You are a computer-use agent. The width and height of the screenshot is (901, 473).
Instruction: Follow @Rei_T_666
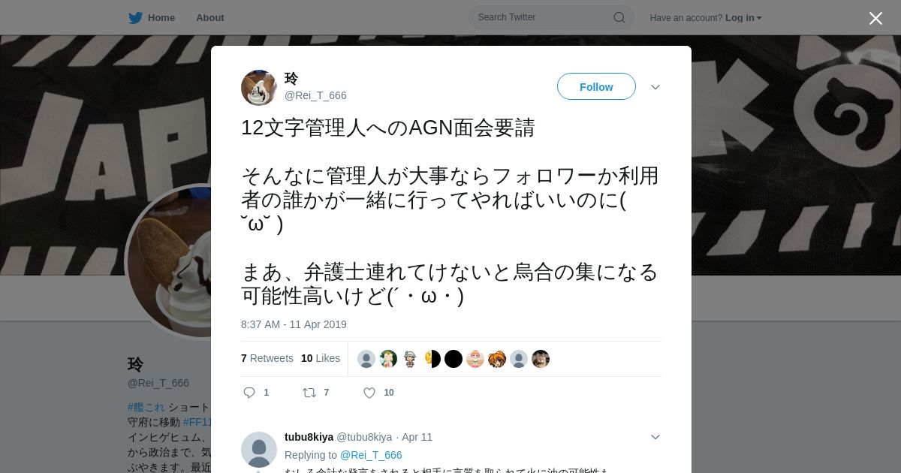596,87
